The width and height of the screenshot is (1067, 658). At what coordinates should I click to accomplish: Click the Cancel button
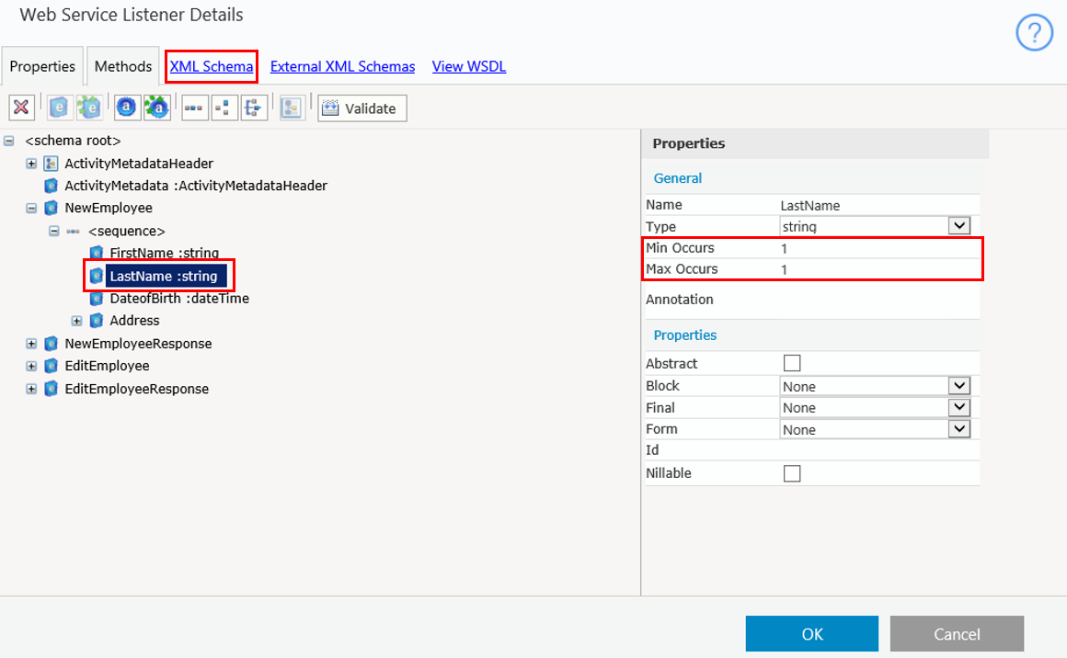pyautogui.click(x=957, y=633)
